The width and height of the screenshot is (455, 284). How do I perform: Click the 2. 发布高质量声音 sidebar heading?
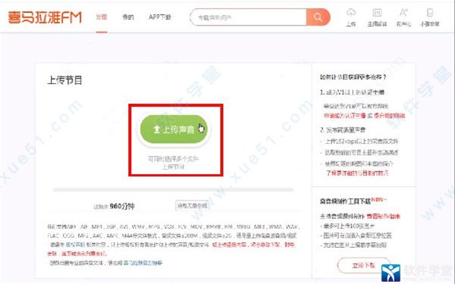click(343, 130)
